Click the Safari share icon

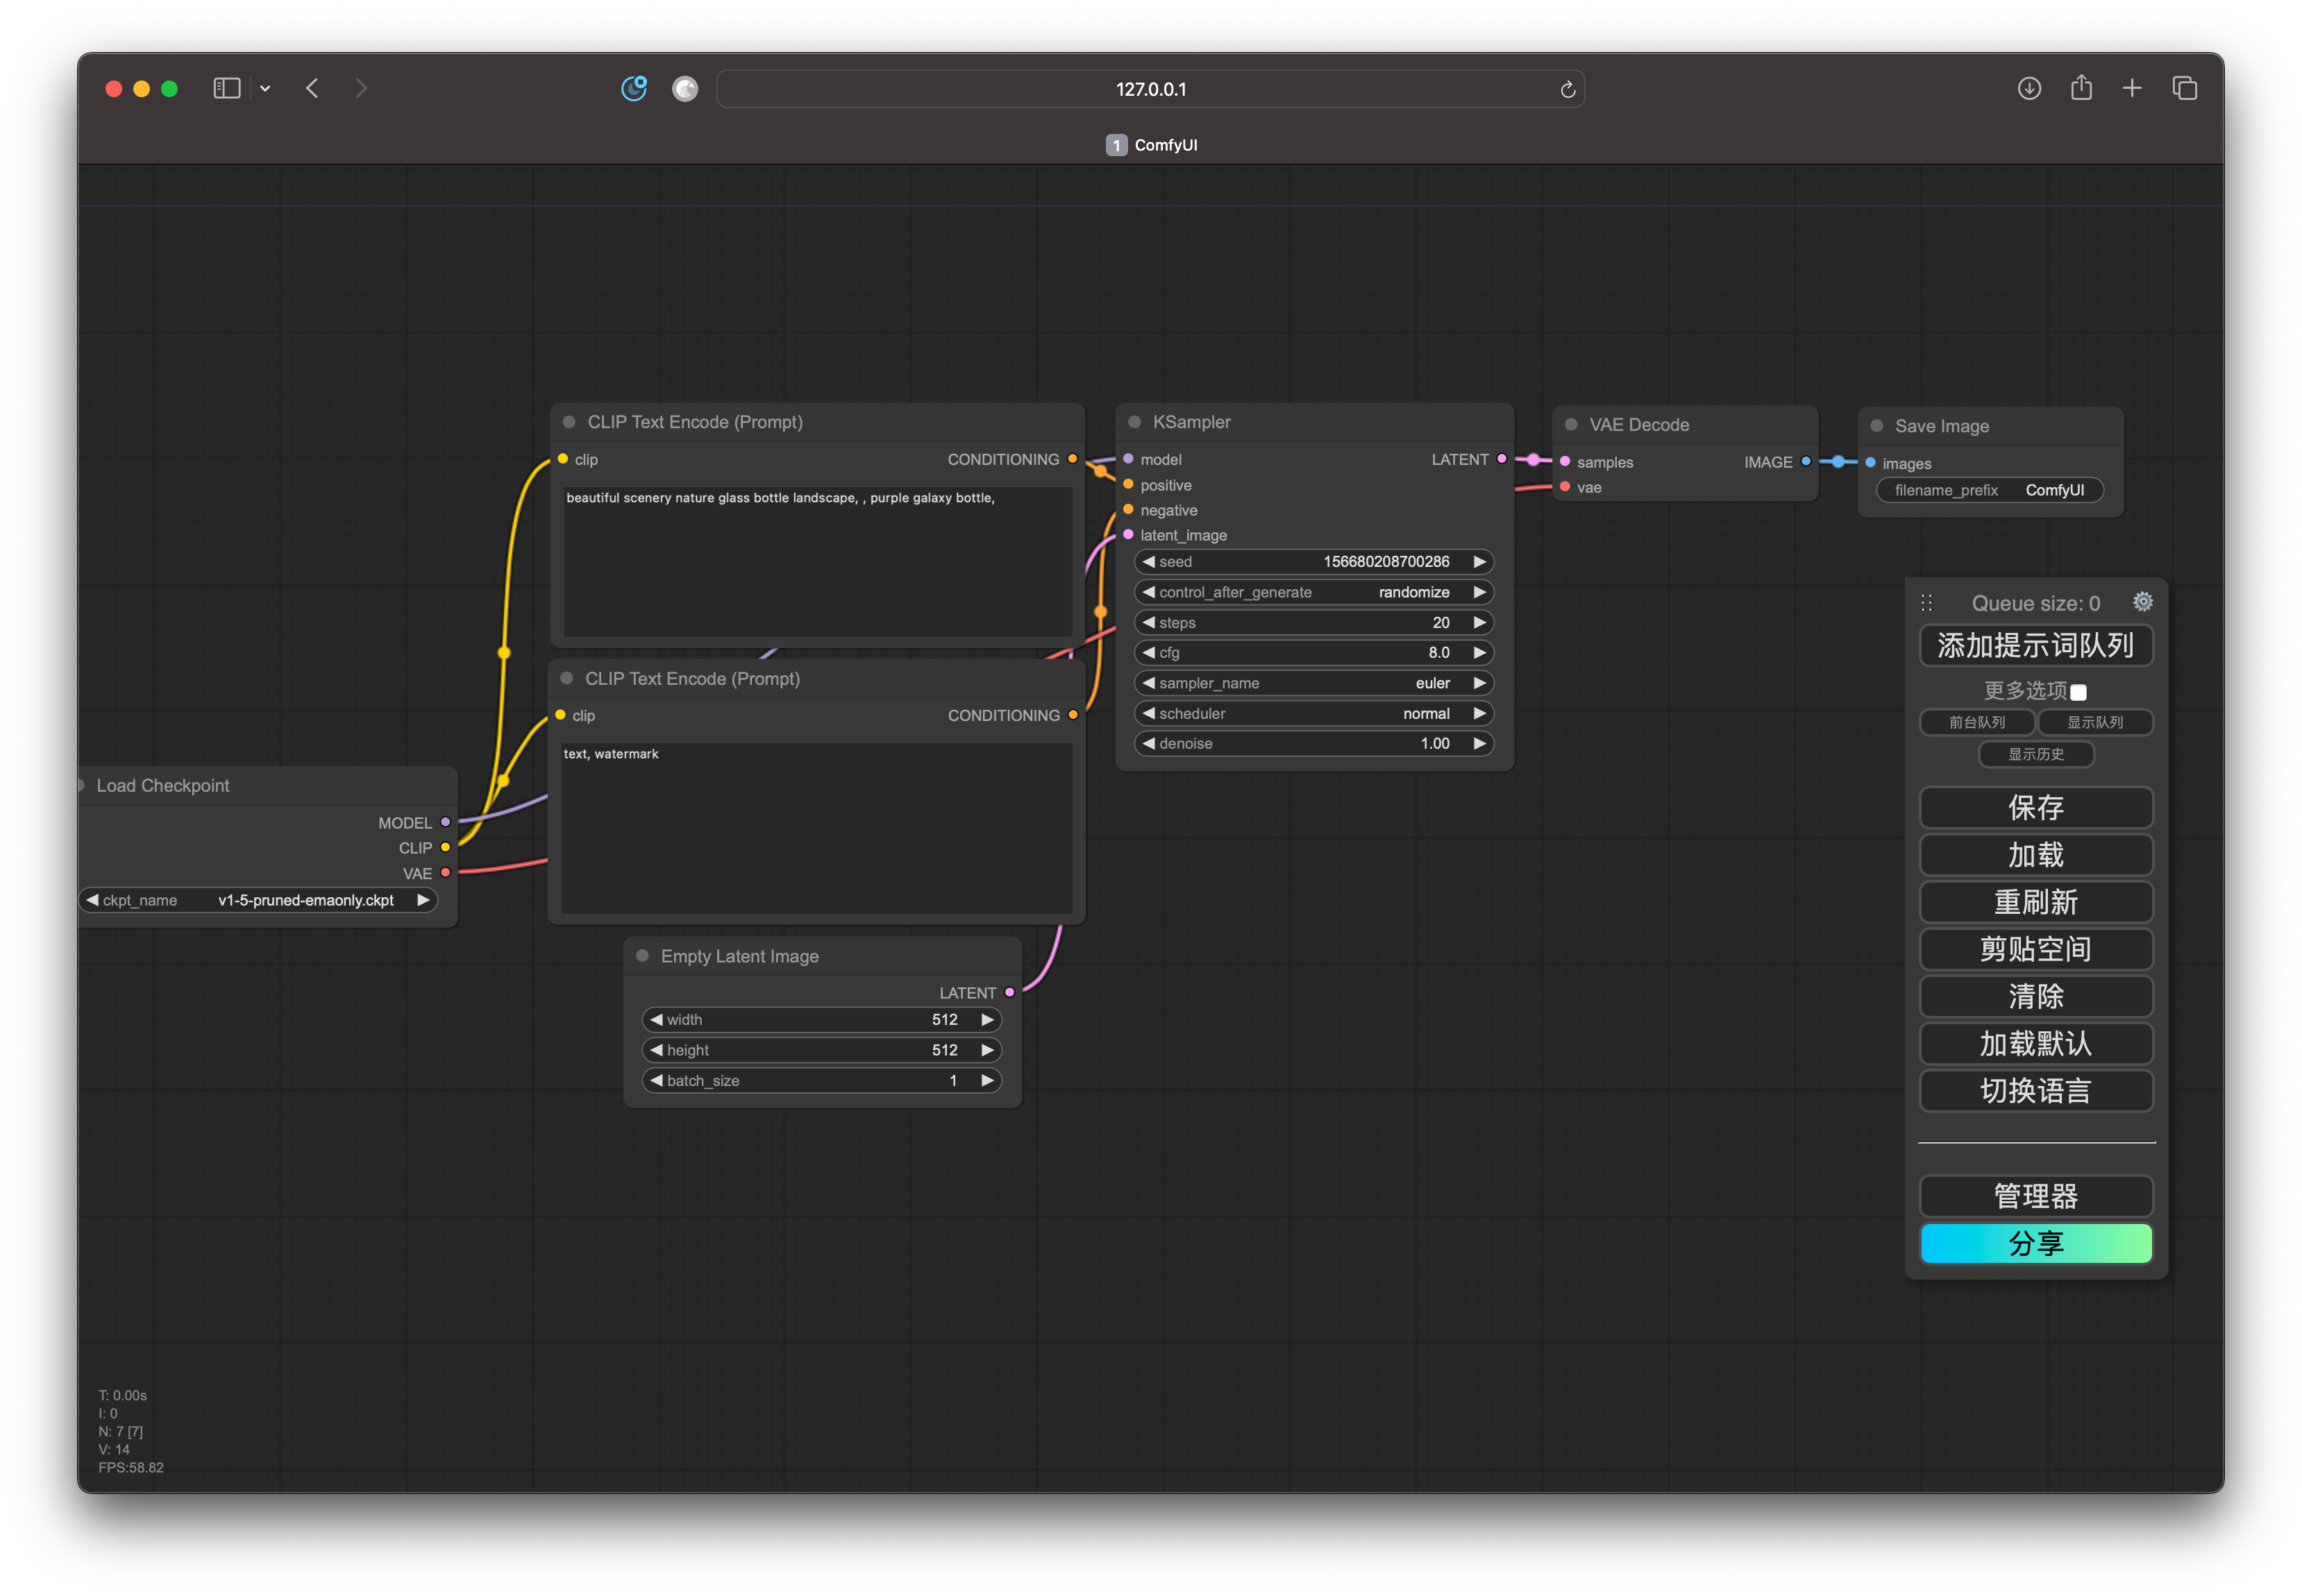[x=2081, y=88]
